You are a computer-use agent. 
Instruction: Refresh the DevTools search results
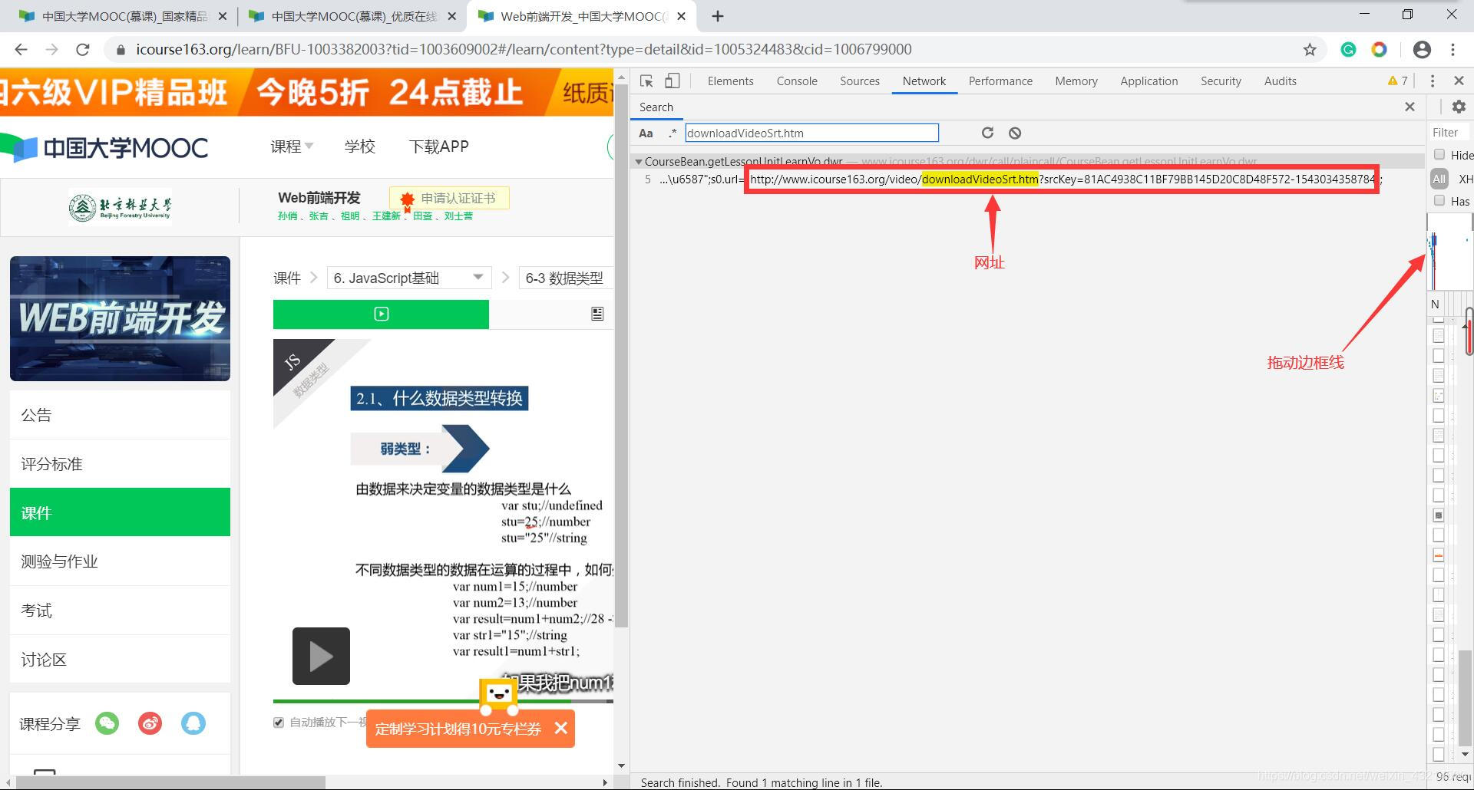click(987, 133)
